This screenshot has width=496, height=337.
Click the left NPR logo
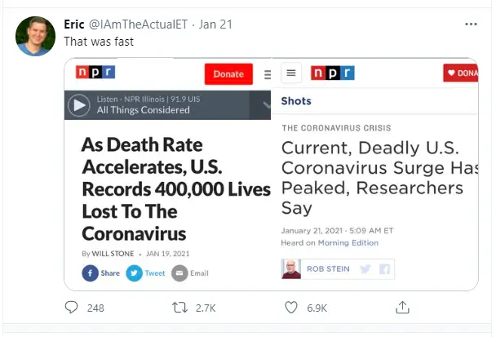point(95,72)
